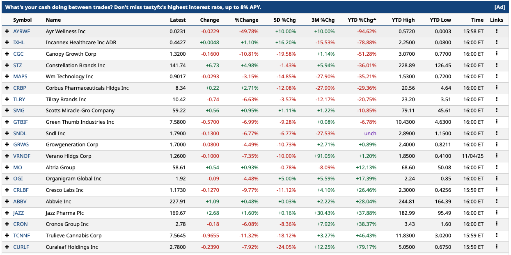The height and width of the screenshot is (255, 511).
Task: Expand the MAPS row details
Action: [x=7, y=76]
